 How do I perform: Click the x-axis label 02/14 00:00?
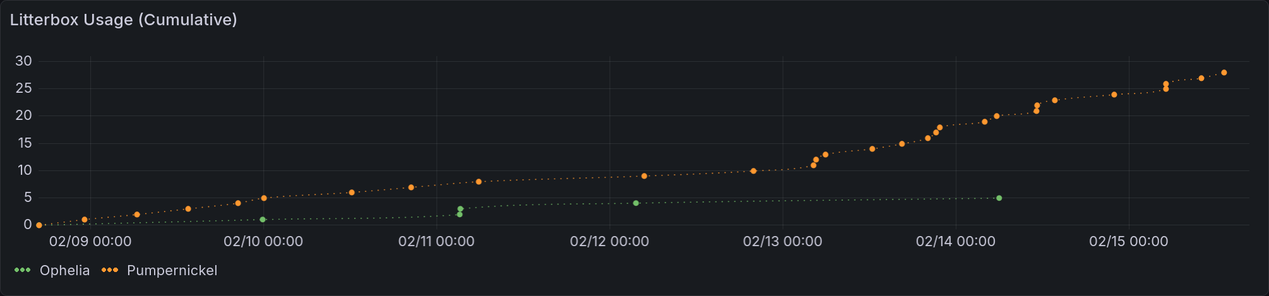point(956,241)
